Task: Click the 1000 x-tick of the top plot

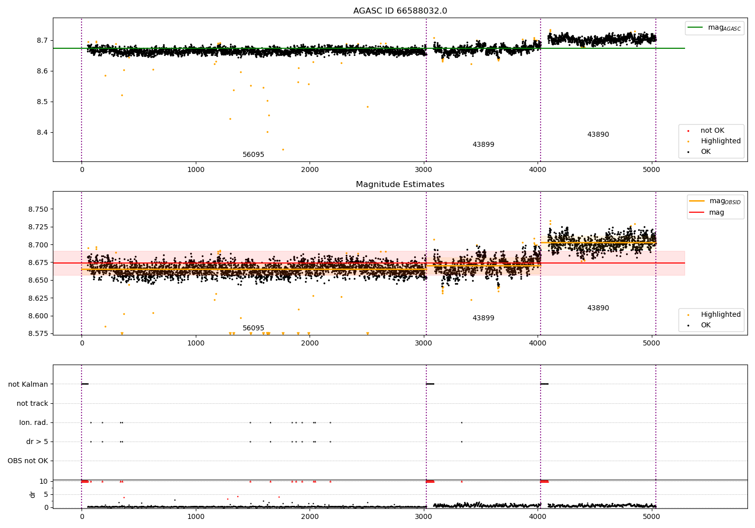Action: 196,170
